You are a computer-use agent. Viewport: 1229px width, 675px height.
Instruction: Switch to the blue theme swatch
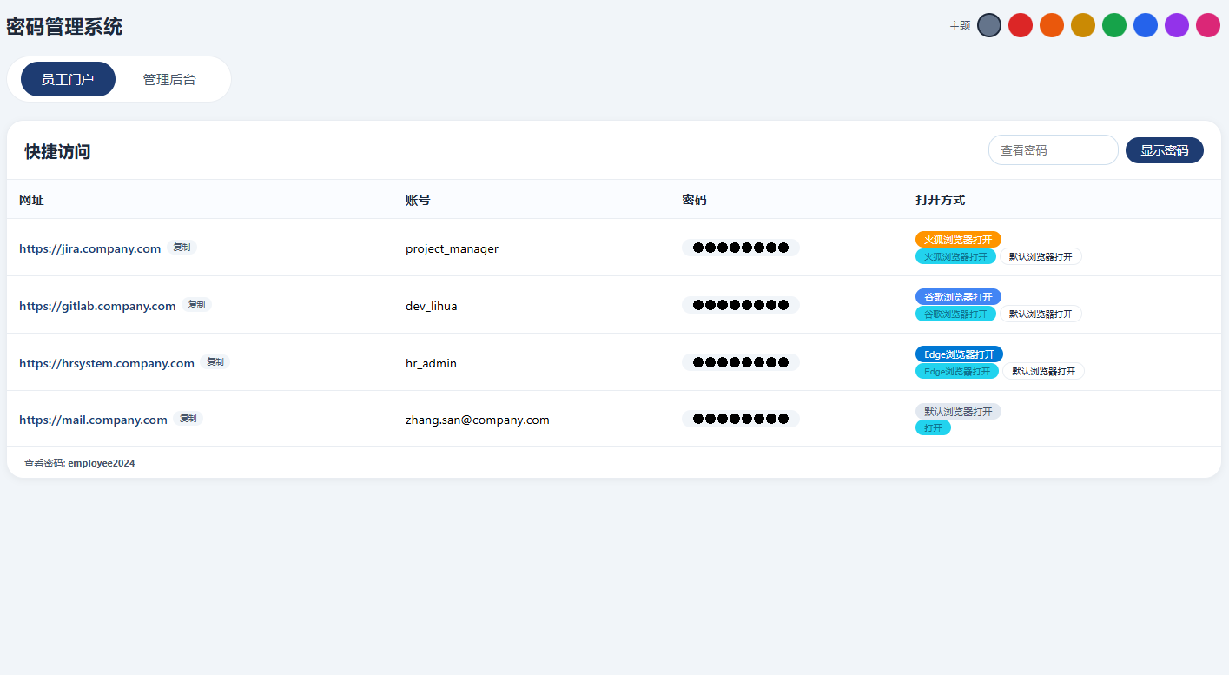click(1146, 25)
